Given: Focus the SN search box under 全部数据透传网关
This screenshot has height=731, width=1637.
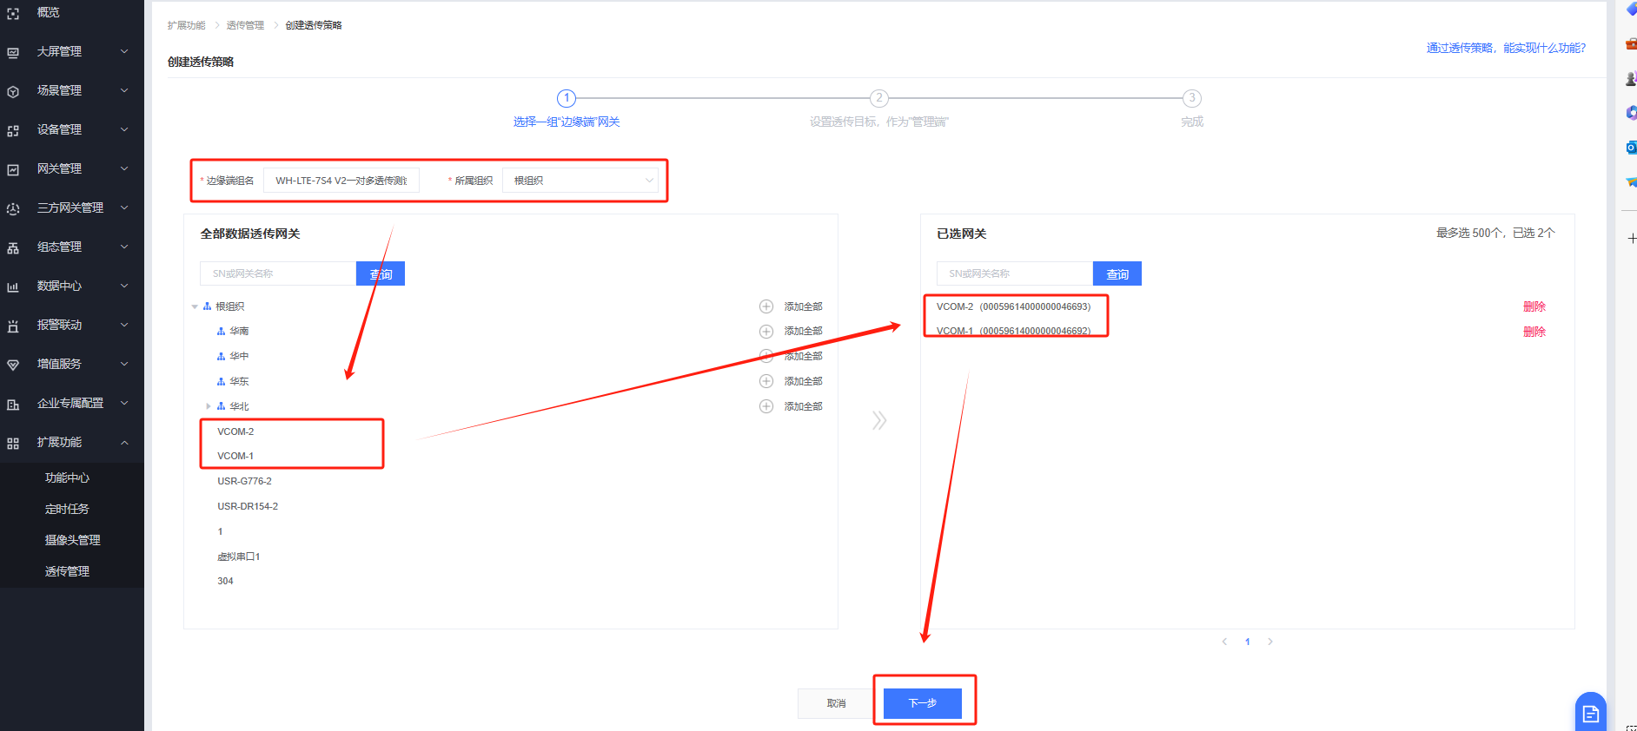Looking at the screenshot, I should pyautogui.click(x=278, y=273).
